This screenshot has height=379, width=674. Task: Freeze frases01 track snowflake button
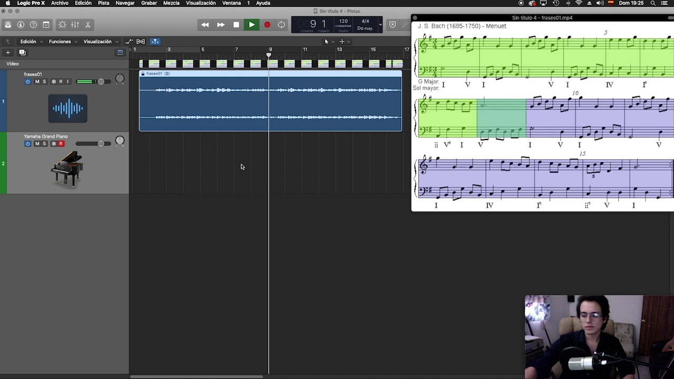[53, 82]
